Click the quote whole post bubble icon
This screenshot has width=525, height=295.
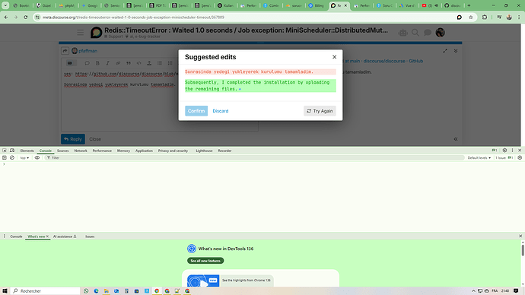(x=87, y=63)
